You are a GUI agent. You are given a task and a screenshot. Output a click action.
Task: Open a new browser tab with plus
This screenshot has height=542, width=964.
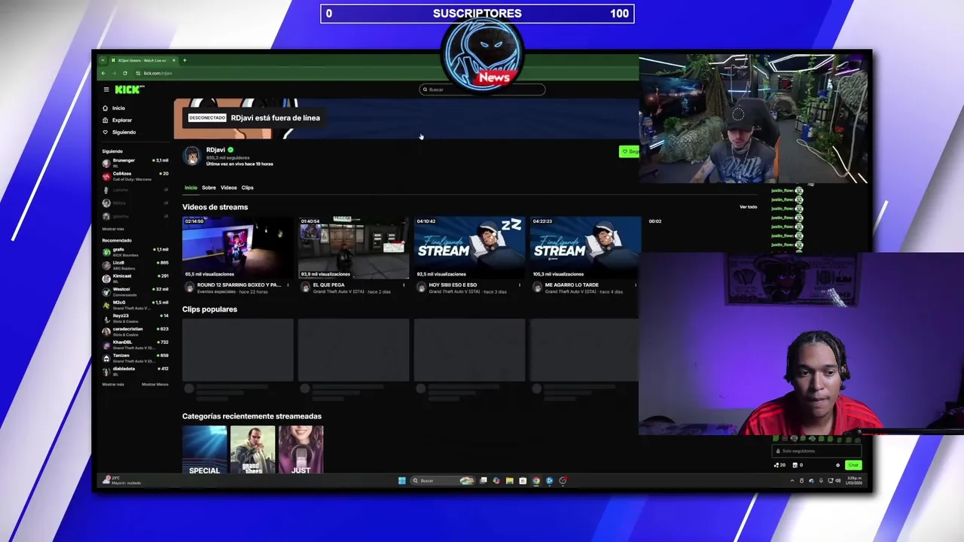(185, 60)
